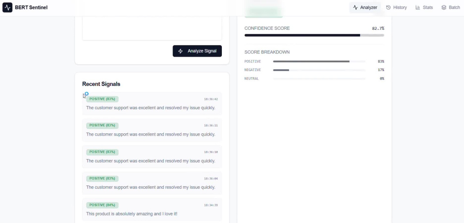Click the Negative score breakdown bar

(x=319, y=70)
